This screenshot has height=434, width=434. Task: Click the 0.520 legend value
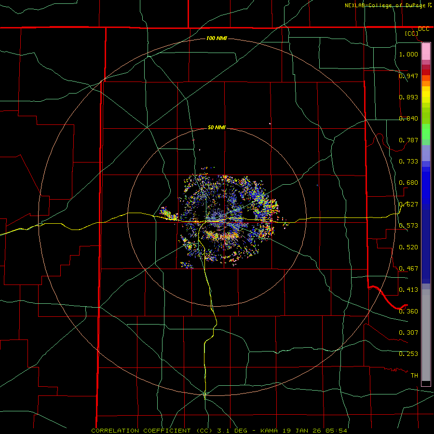[x=408, y=247]
